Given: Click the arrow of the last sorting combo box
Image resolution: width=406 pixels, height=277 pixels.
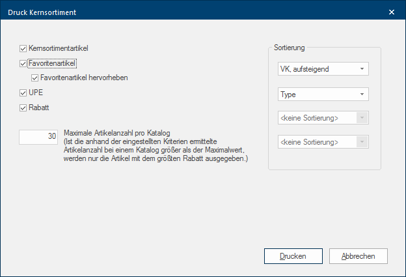Looking at the screenshot, I should coord(362,141).
